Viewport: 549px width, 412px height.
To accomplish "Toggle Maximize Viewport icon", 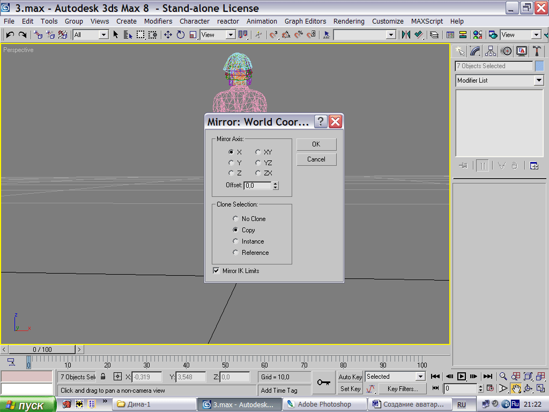I will [x=540, y=388].
